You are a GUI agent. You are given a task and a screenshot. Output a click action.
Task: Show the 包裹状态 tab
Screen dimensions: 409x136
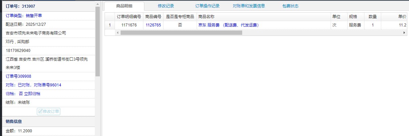pyautogui.click(x=290, y=6)
